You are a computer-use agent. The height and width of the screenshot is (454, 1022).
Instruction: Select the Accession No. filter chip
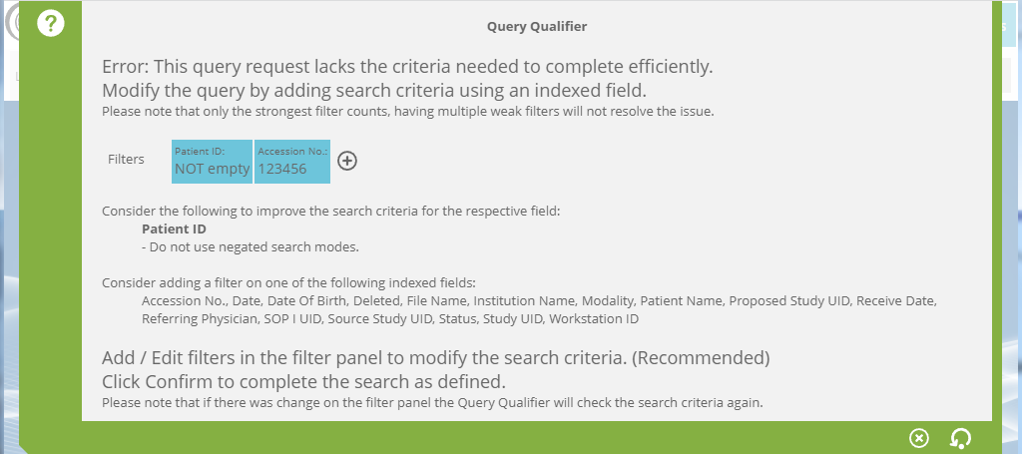pos(292,162)
